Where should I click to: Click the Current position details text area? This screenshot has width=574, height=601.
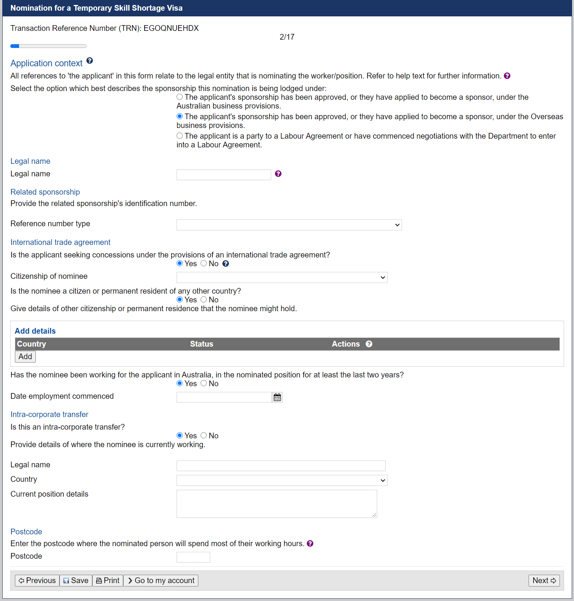tap(277, 504)
